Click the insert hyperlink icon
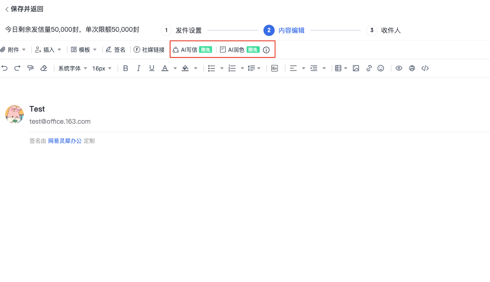Image resolution: width=490 pixels, height=282 pixels. tap(369, 68)
